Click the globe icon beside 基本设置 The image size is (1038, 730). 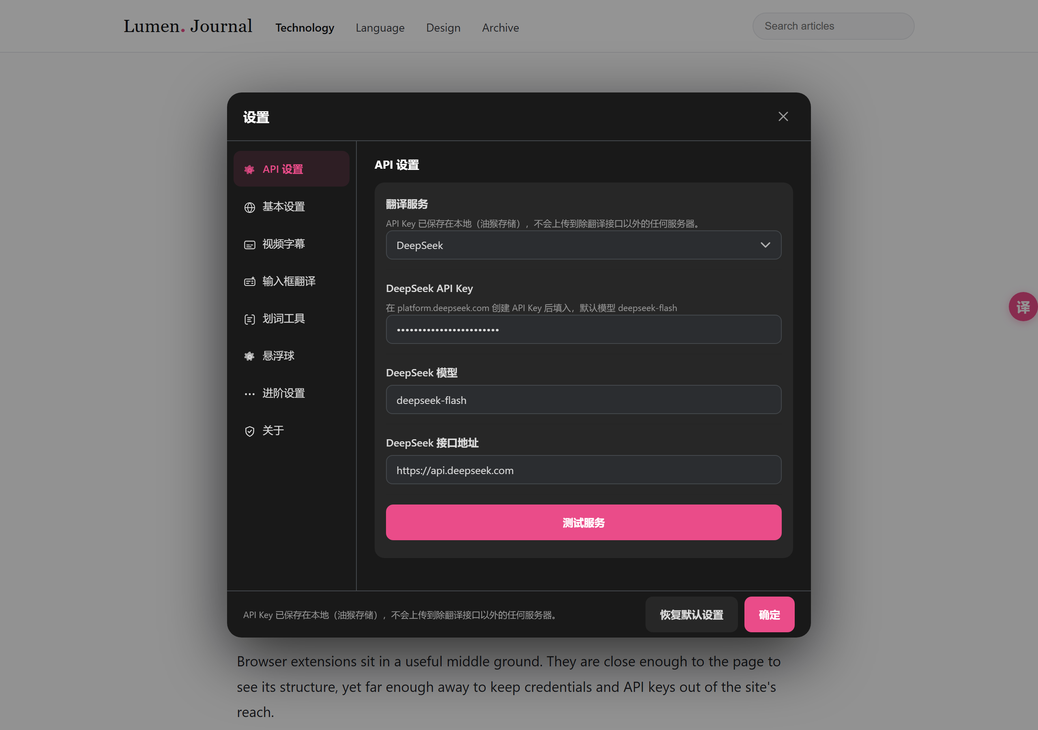pyautogui.click(x=249, y=207)
